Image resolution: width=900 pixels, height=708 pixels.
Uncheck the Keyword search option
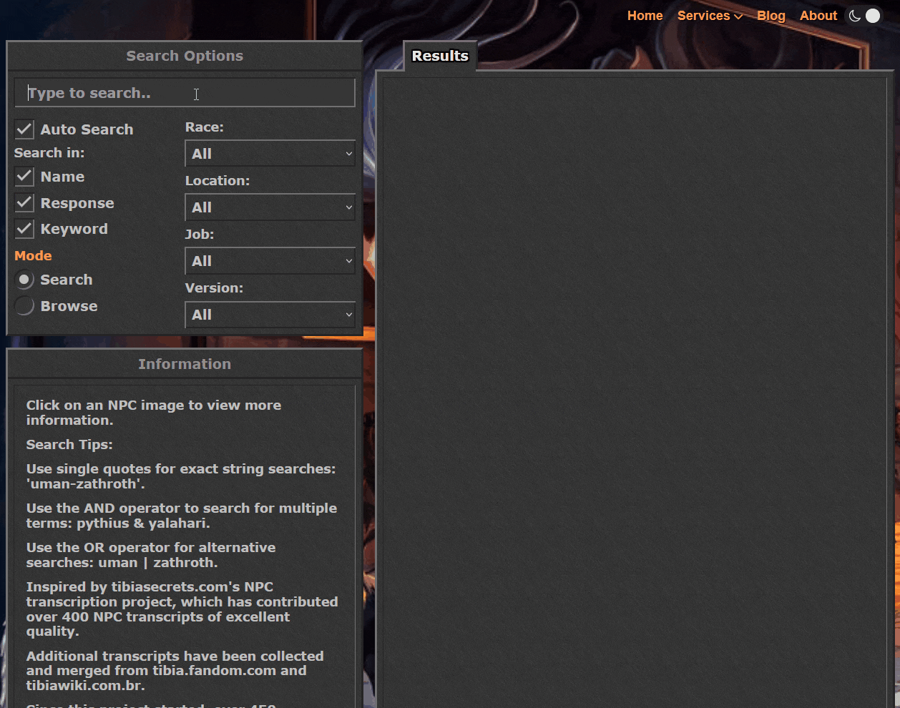coord(24,229)
